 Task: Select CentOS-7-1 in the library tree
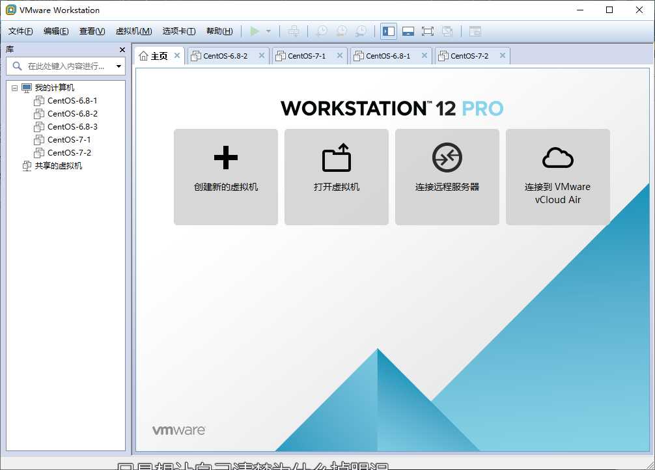point(69,139)
